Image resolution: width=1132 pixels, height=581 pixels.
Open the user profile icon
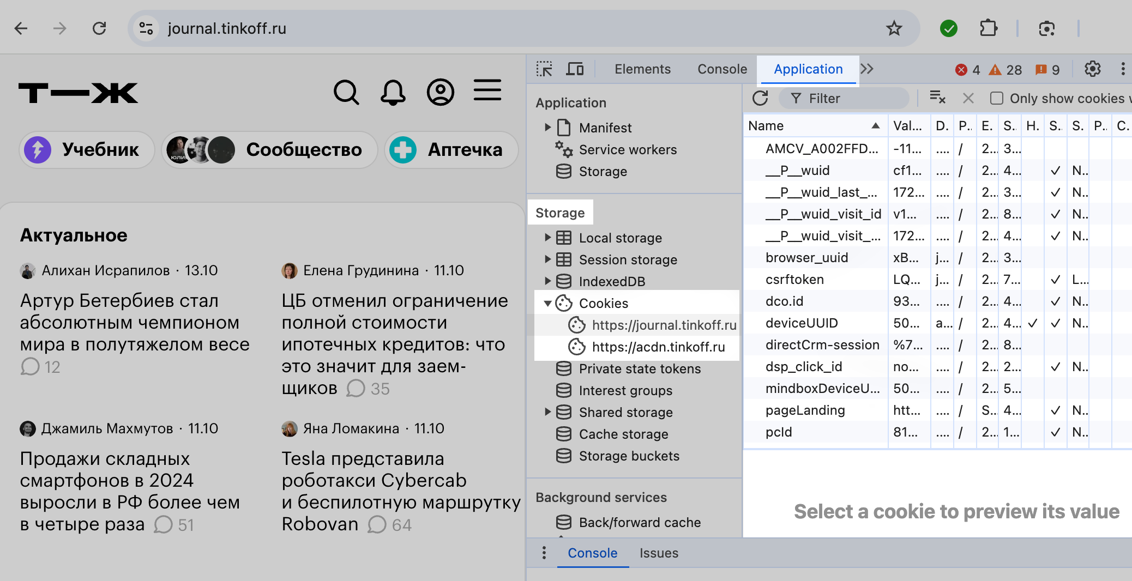coord(441,92)
